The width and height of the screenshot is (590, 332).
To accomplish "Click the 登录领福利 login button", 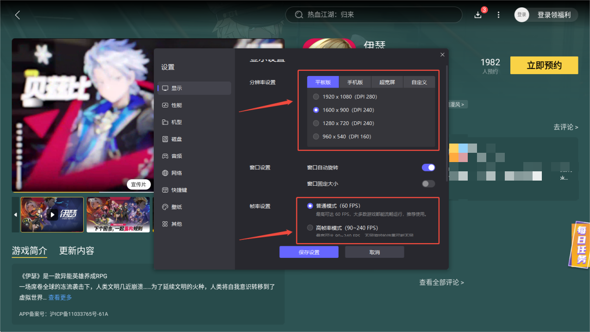I will [554, 15].
